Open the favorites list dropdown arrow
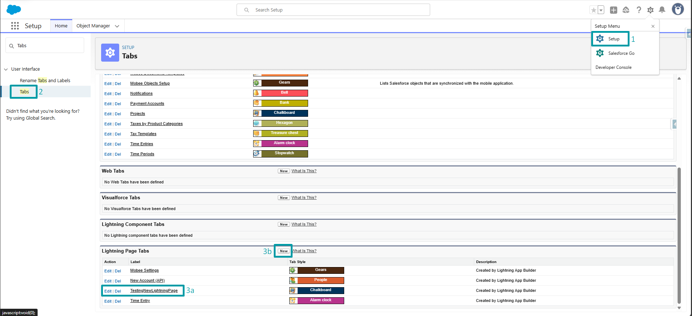Image resolution: width=692 pixels, height=316 pixels. click(x=601, y=10)
